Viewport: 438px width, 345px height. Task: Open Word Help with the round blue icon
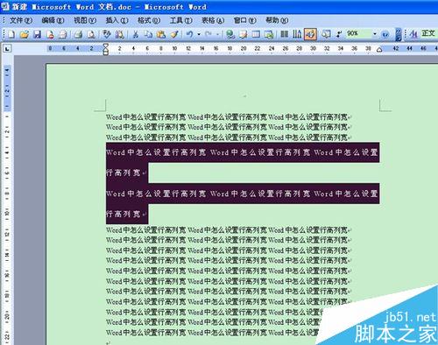click(x=385, y=34)
